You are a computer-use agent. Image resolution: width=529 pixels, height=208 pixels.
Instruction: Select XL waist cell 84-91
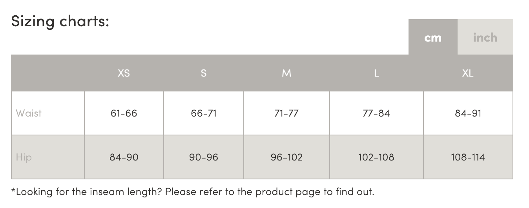coord(468,113)
